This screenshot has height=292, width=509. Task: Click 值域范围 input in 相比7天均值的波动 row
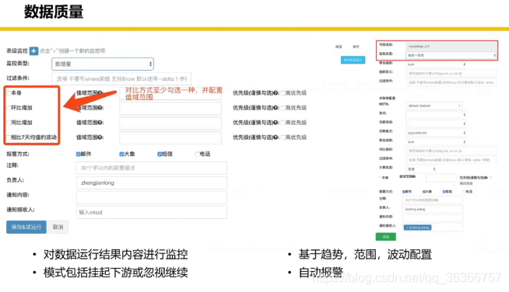pos(170,137)
